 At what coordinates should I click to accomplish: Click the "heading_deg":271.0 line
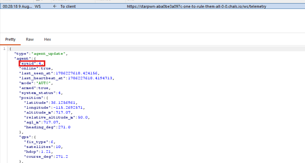[x=47, y=127]
